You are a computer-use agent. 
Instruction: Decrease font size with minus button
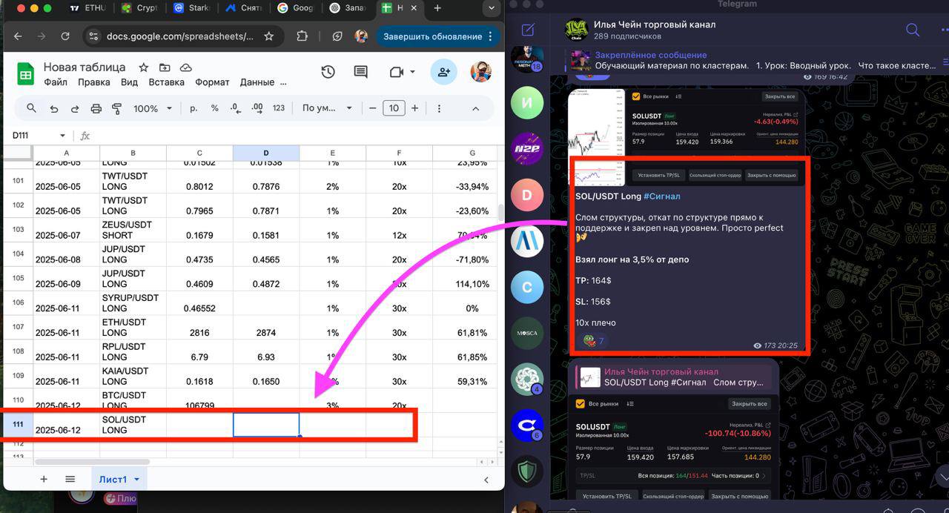tap(373, 108)
